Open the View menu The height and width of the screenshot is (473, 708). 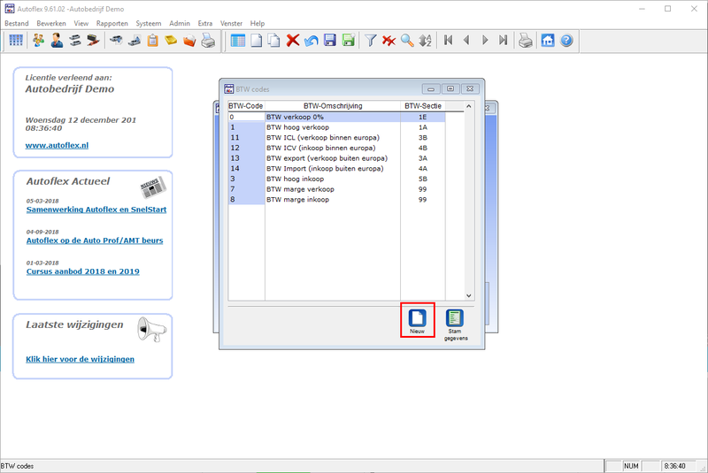coord(81,24)
